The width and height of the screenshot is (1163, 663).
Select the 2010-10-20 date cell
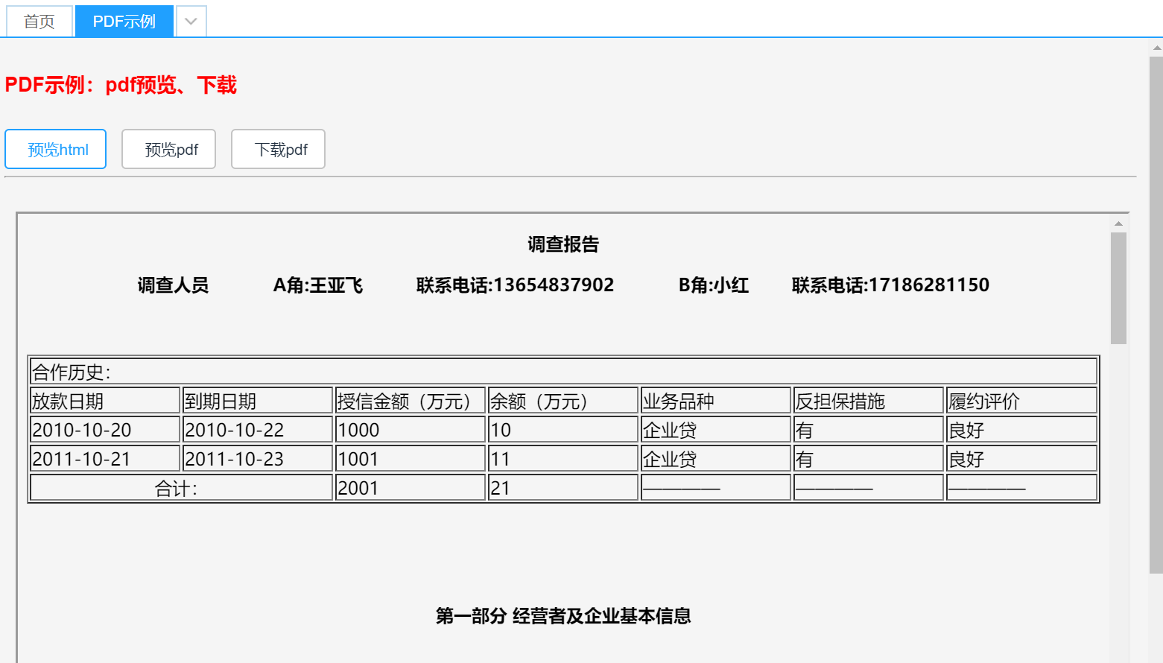coord(105,430)
